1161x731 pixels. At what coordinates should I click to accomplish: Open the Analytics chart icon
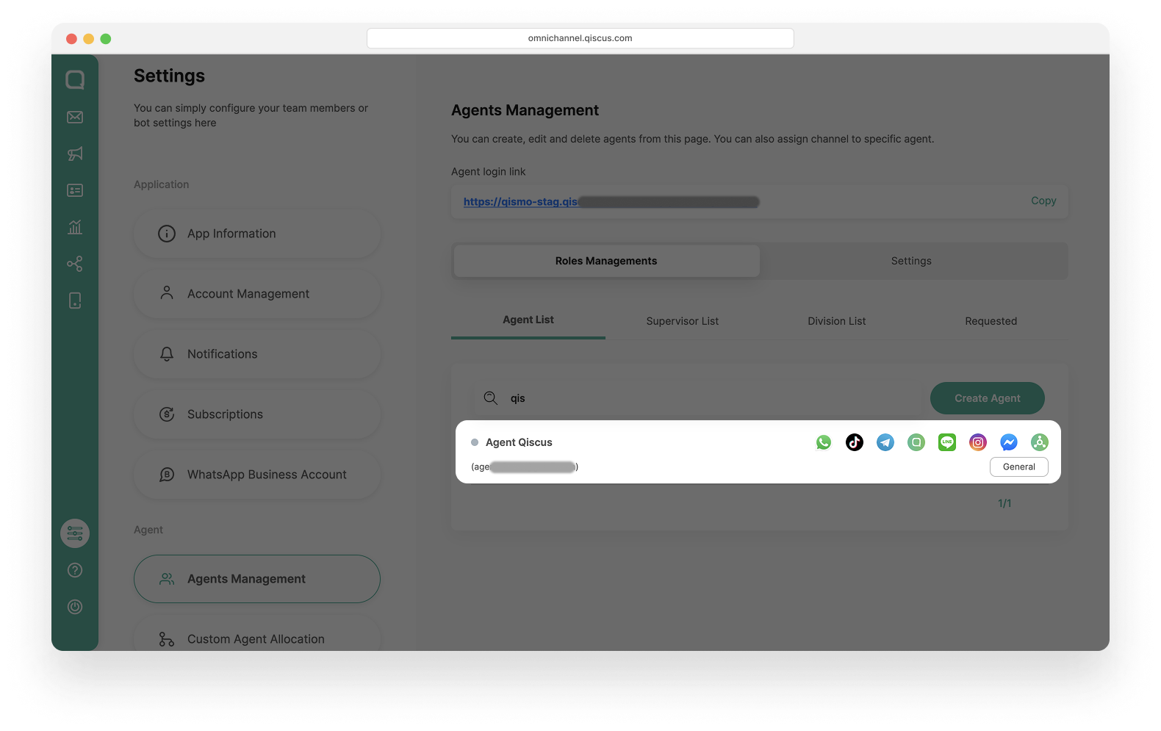(75, 227)
